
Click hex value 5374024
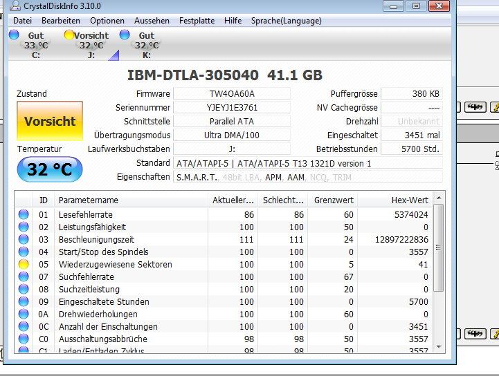(x=411, y=214)
